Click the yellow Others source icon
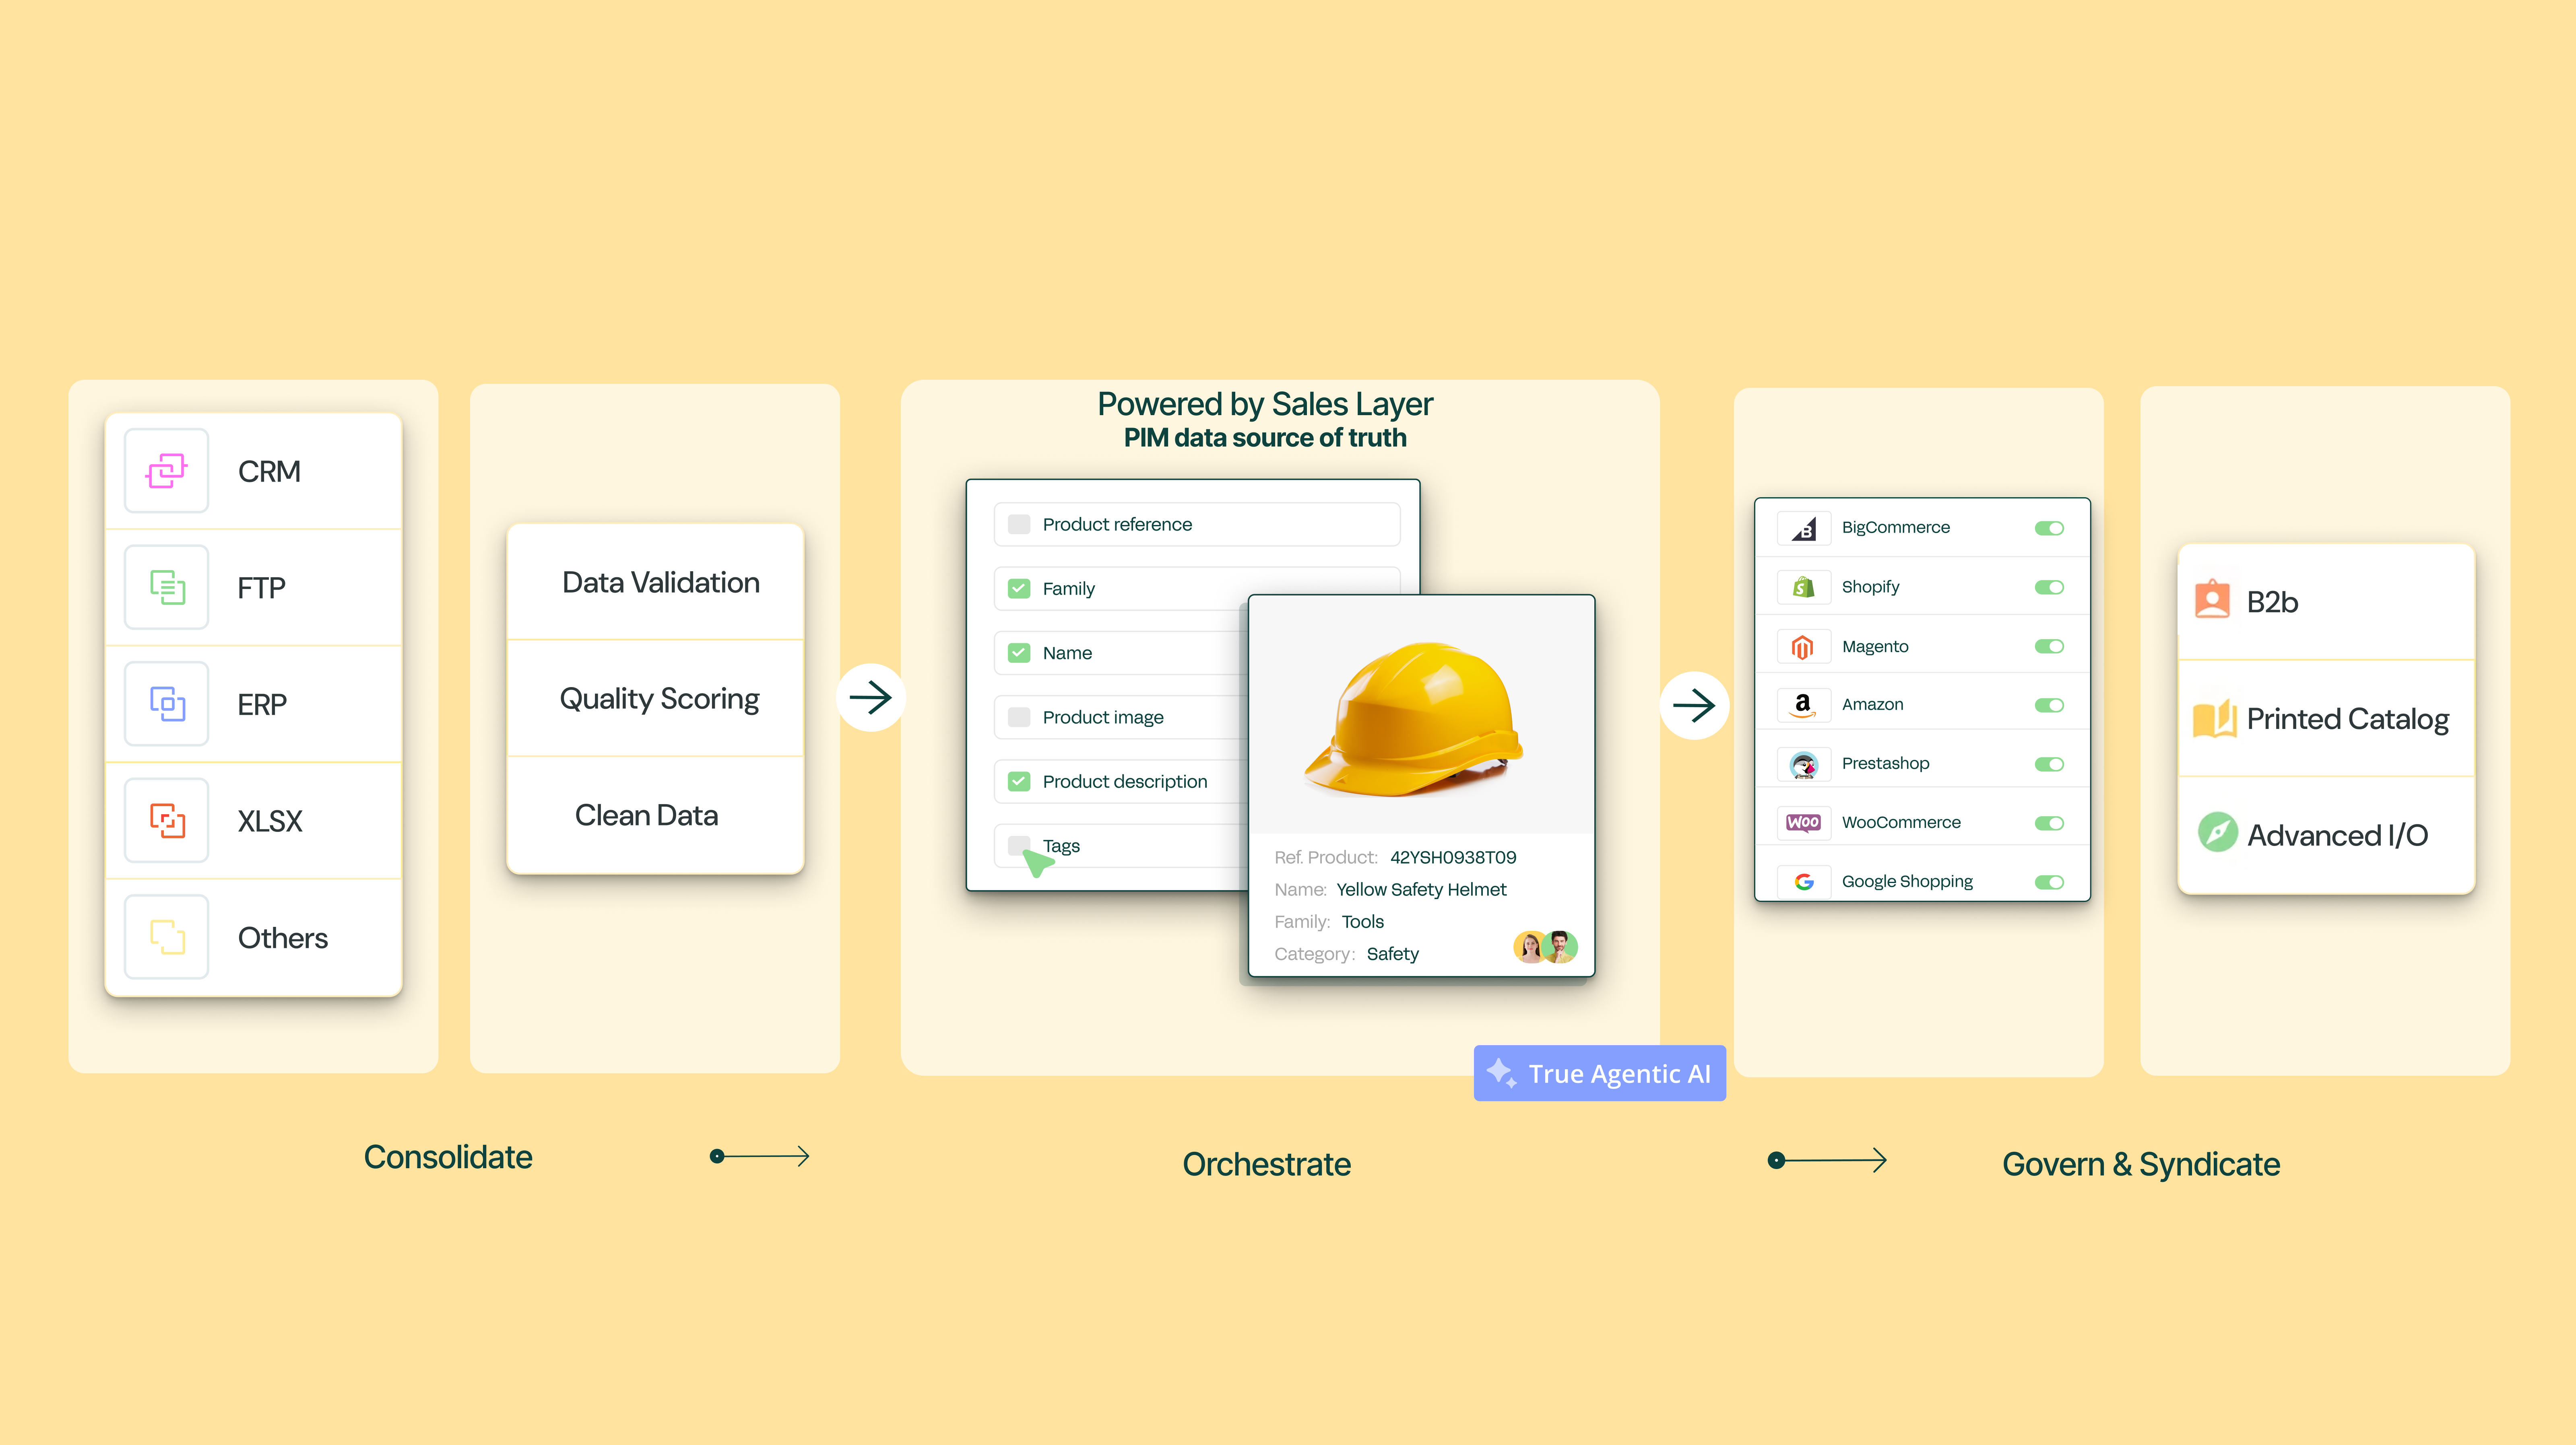Image resolution: width=2576 pixels, height=1445 pixels. pos(167,937)
